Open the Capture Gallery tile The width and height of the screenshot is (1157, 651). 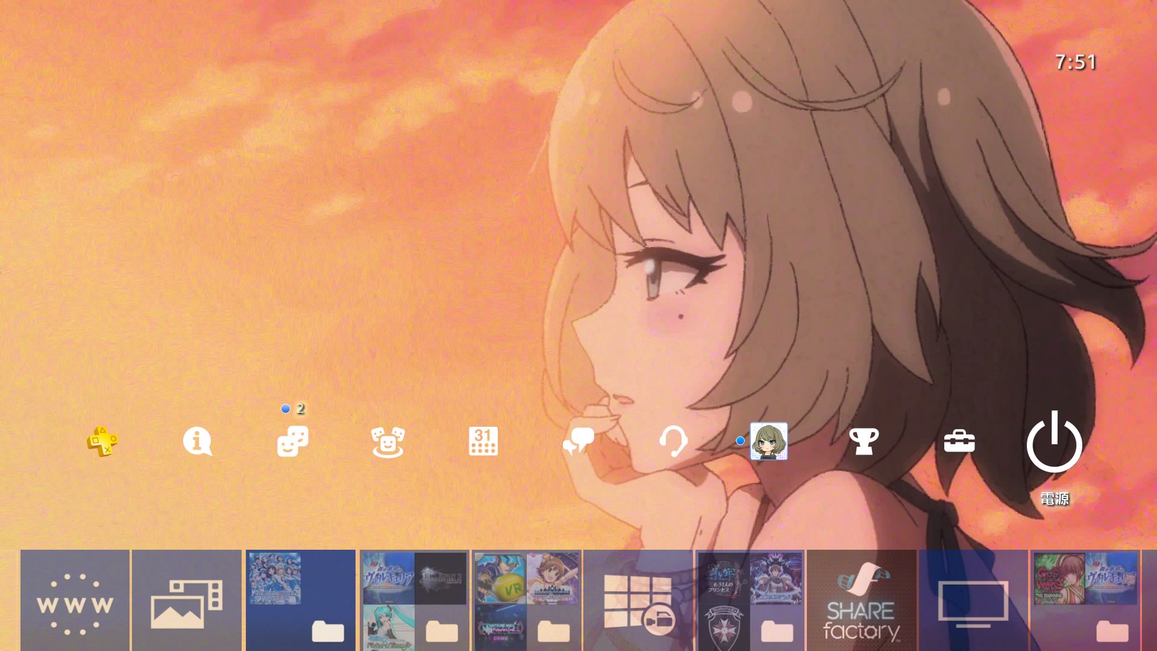[187, 600]
